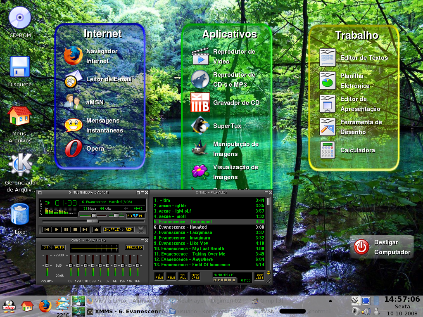The width and height of the screenshot is (423, 317).
Task: Skip to previous track in XMMS
Action: (x=47, y=229)
